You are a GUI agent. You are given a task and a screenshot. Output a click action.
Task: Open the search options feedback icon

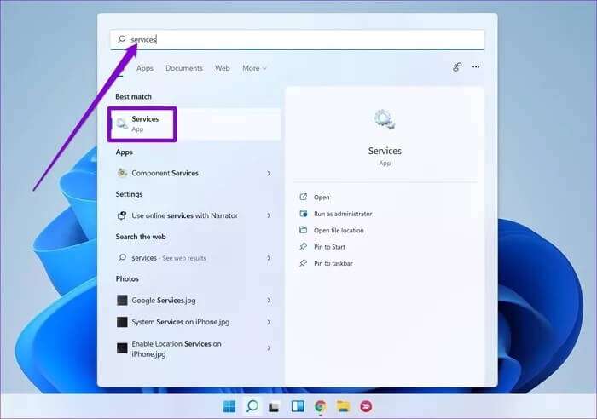pos(457,67)
